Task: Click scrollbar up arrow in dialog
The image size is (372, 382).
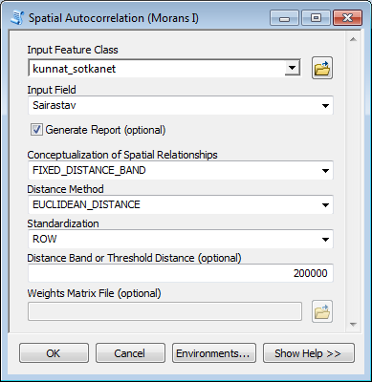Action: point(353,39)
